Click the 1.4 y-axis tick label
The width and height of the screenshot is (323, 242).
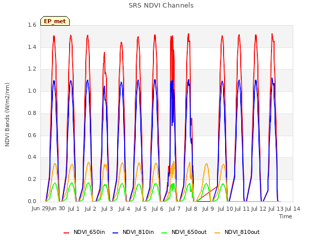tap(32, 47)
